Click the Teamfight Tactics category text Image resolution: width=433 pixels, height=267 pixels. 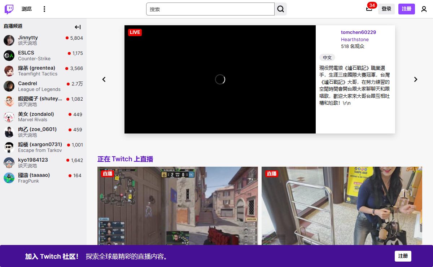[38, 74]
